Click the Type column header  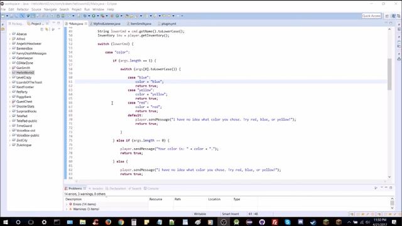[x=237, y=199]
